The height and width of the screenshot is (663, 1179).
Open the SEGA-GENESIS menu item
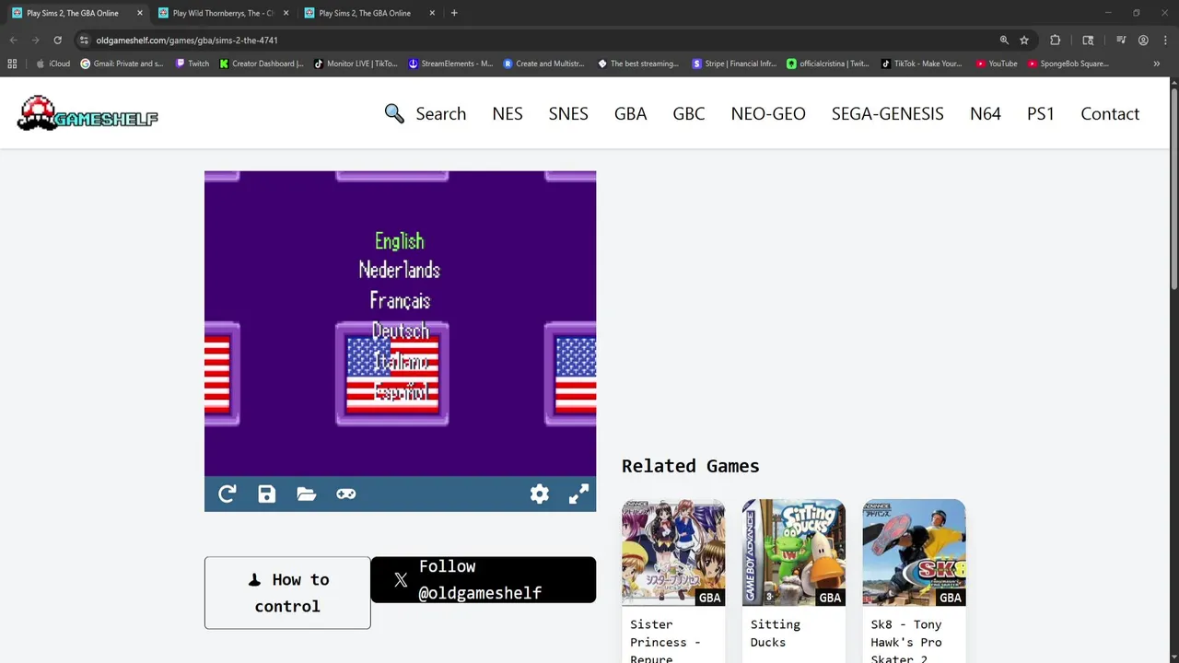tap(888, 113)
